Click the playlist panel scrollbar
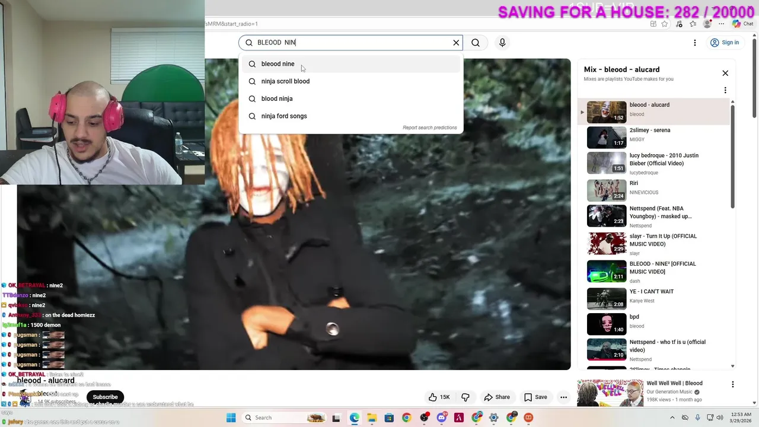Screen dimensions: 759x427 [733, 157]
